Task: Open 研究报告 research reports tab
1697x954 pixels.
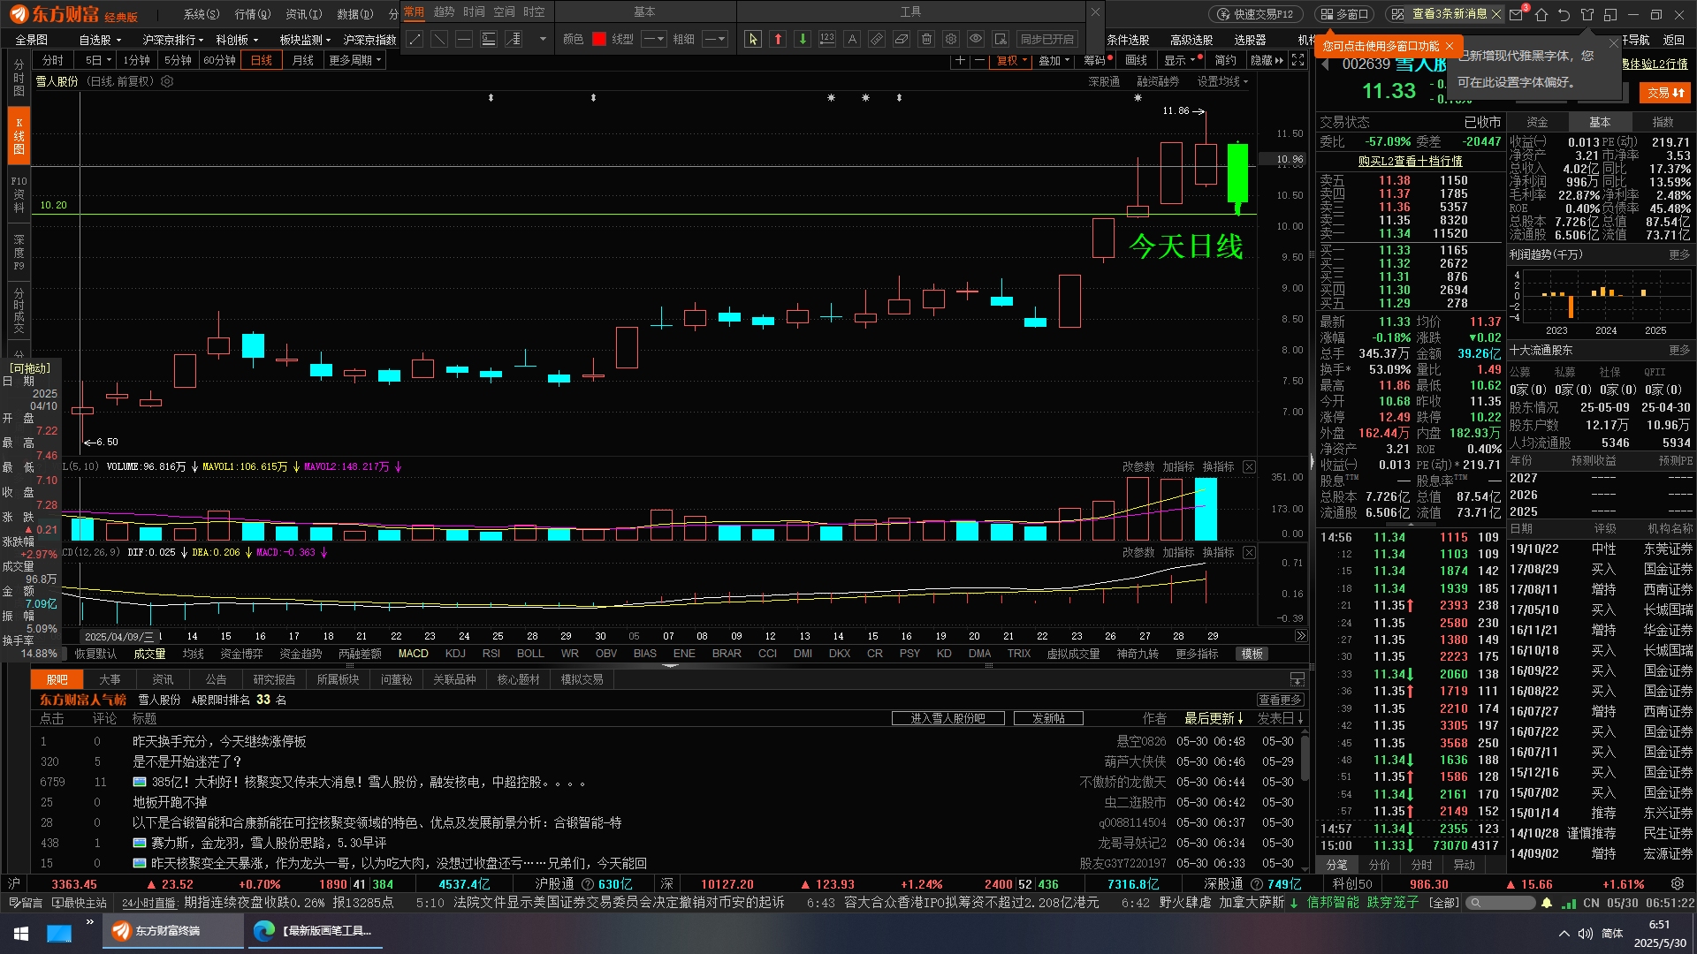Action: coord(274,679)
